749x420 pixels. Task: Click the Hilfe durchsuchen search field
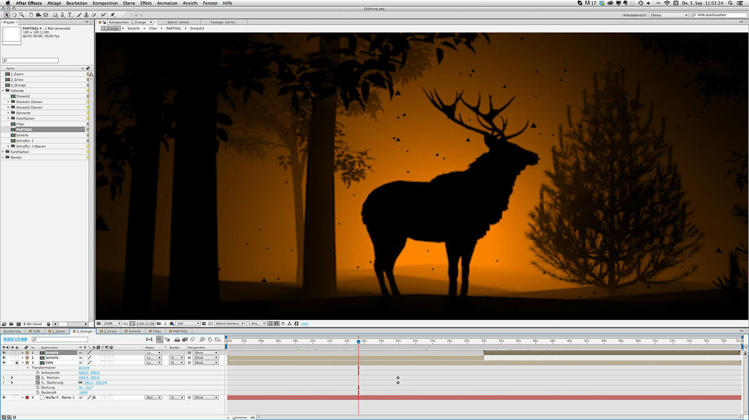point(719,15)
